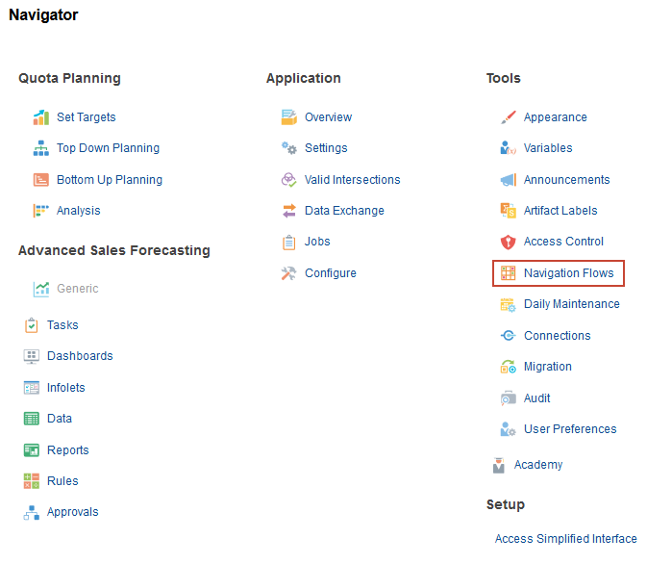The image size is (647, 564).
Task: Click the Valid Intersections icon
Action: (288, 180)
